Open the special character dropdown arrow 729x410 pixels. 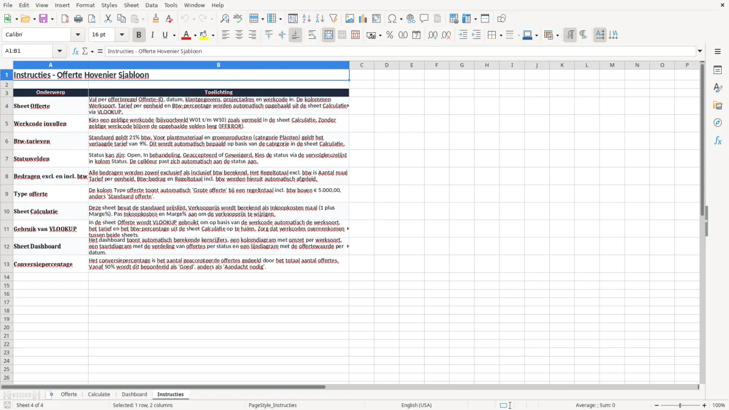tap(401, 19)
